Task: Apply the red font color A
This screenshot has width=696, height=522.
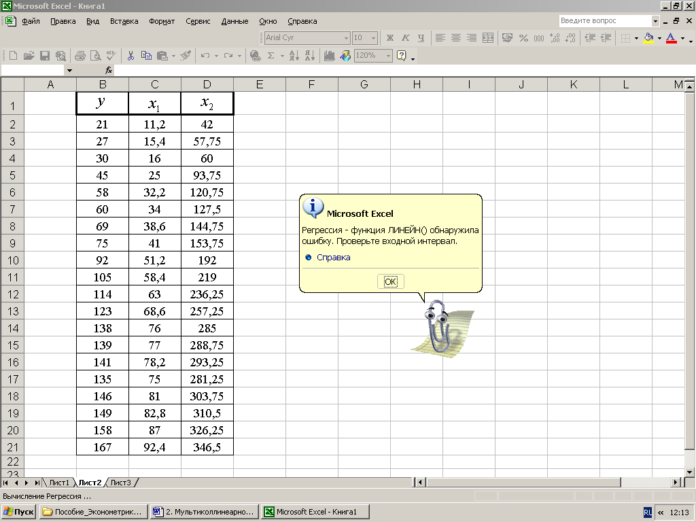Action: (x=671, y=38)
